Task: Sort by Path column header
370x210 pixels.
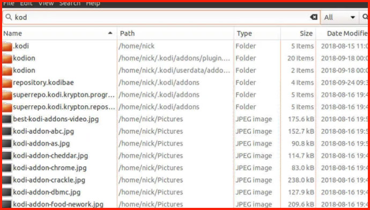Action: 175,33
